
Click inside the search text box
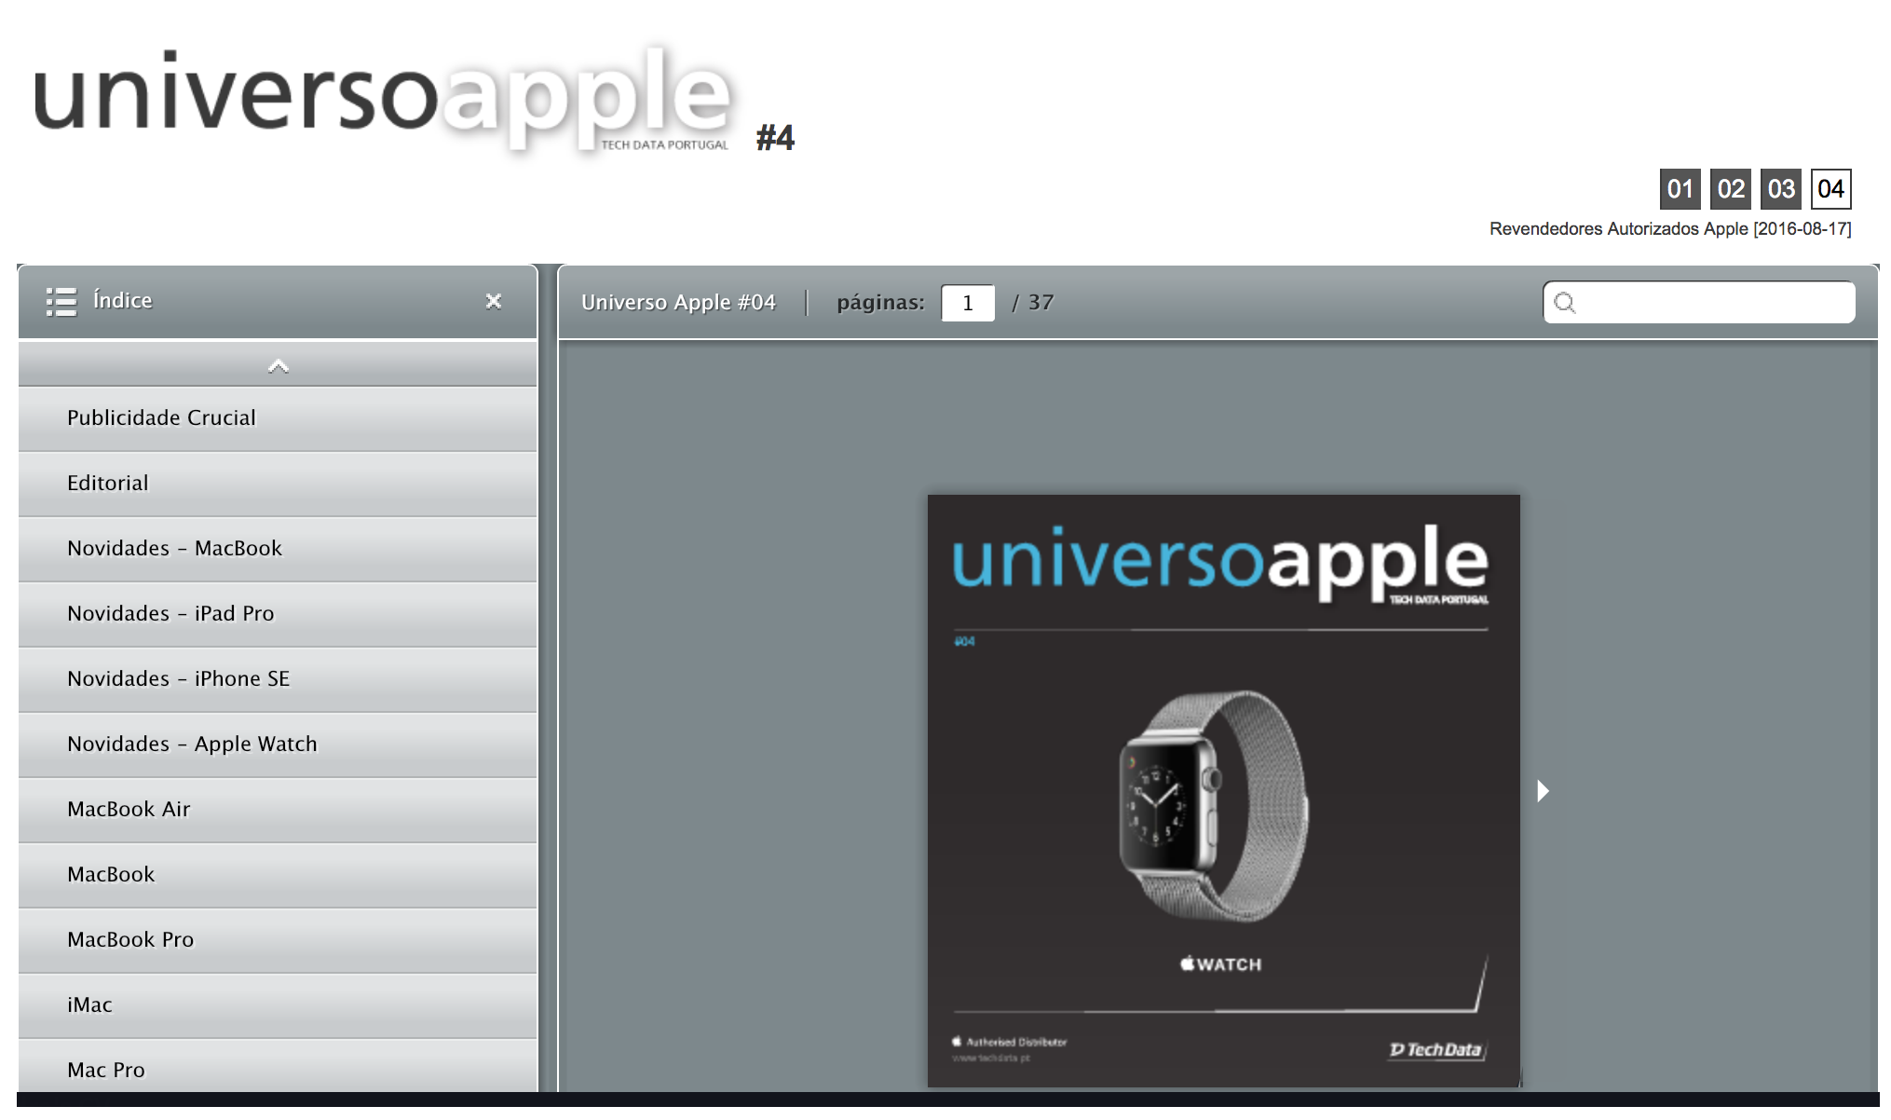pyautogui.click(x=1705, y=302)
